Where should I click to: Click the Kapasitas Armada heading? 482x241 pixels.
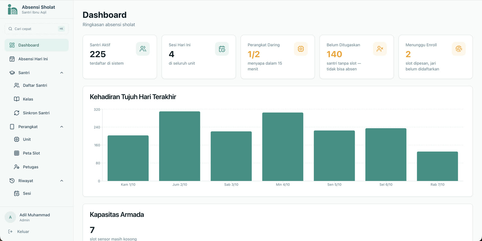[117, 214]
